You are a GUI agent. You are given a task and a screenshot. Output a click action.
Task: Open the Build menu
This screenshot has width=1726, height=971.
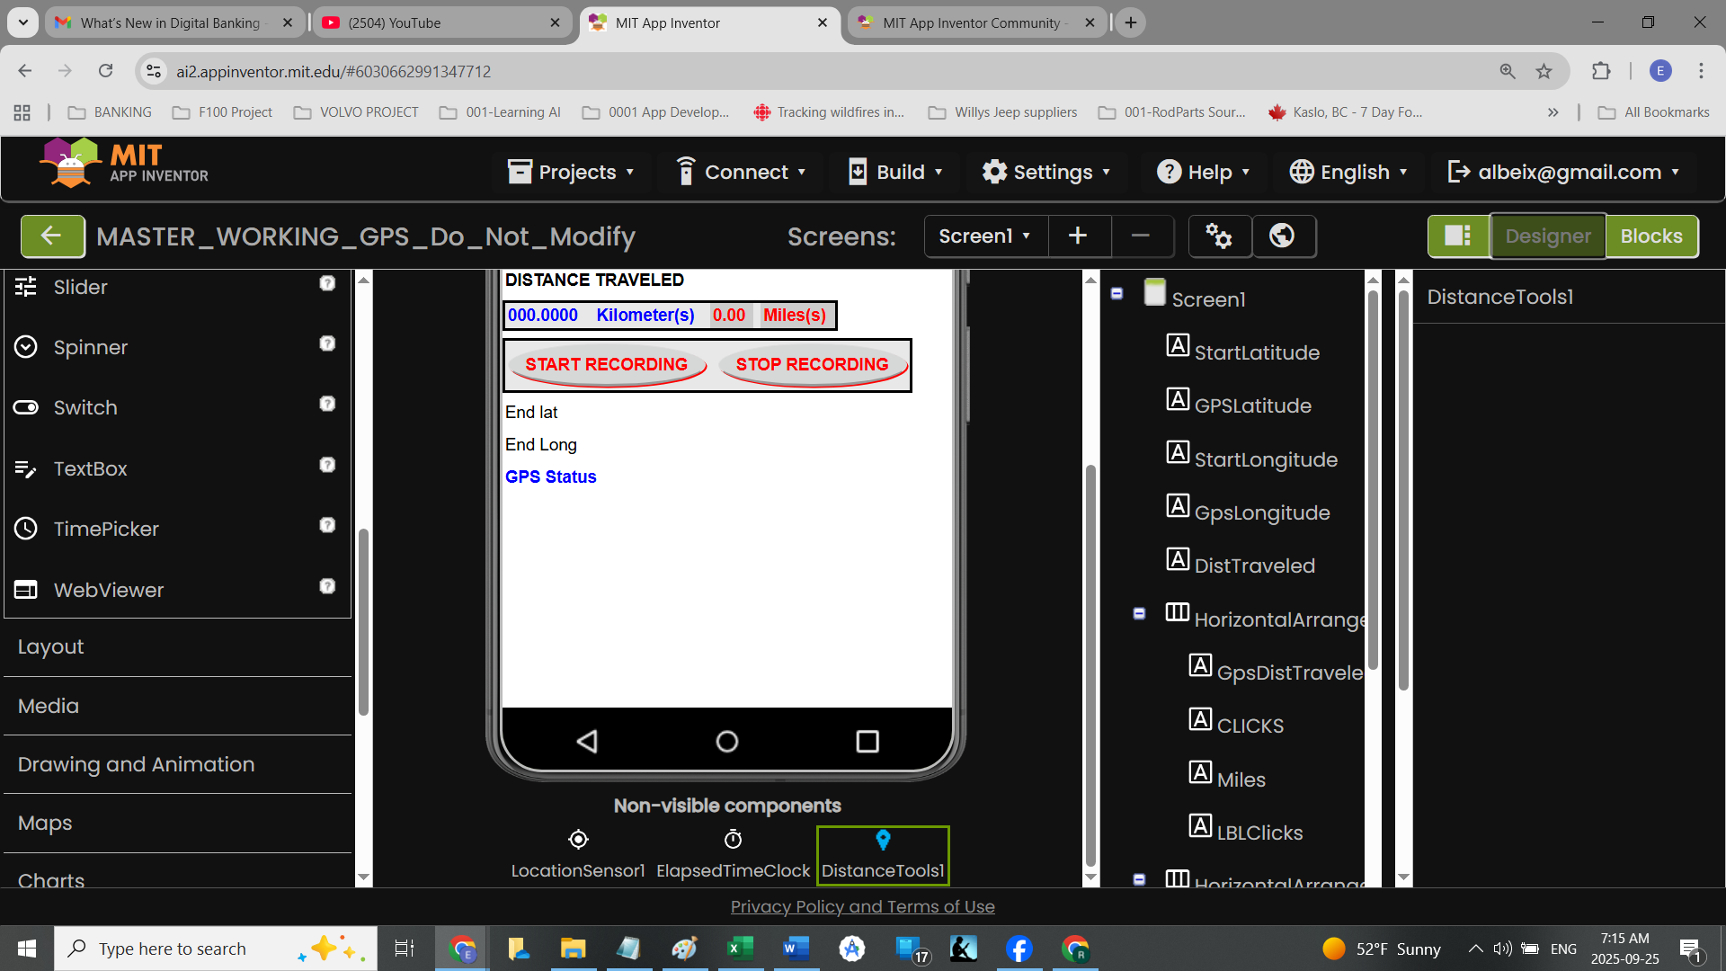pyautogui.click(x=896, y=172)
